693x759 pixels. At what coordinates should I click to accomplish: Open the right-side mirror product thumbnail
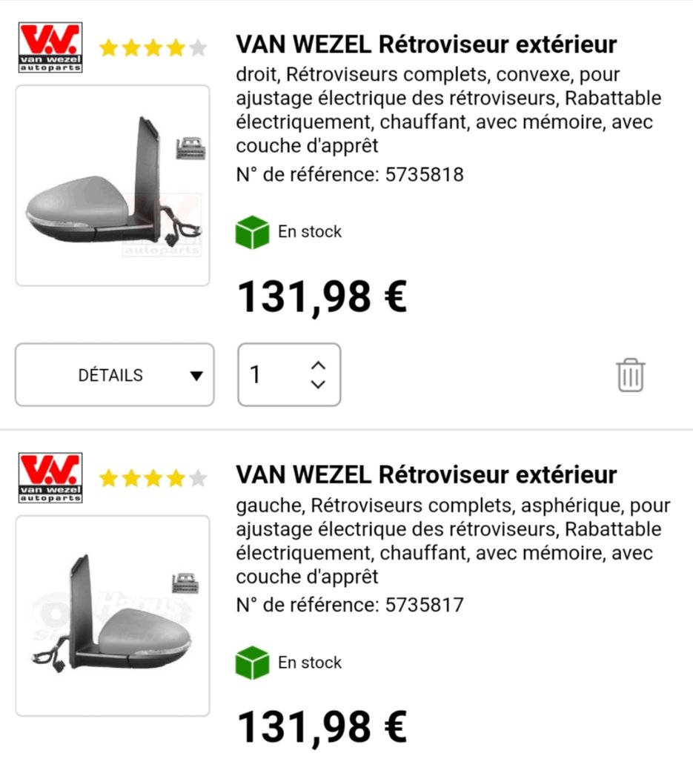pyautogui.click(x=113, y=185)
